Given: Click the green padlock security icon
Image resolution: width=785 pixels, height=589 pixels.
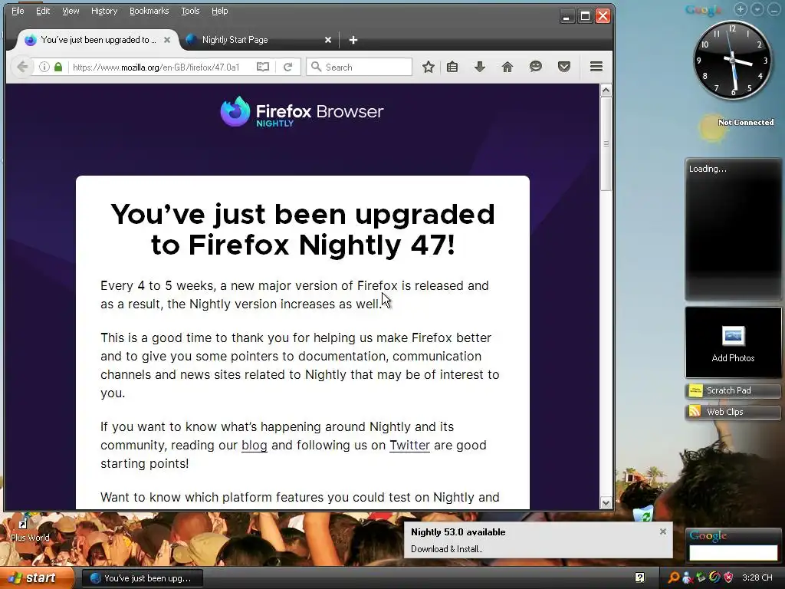Looking at the screenshot, I should (58, 67).
